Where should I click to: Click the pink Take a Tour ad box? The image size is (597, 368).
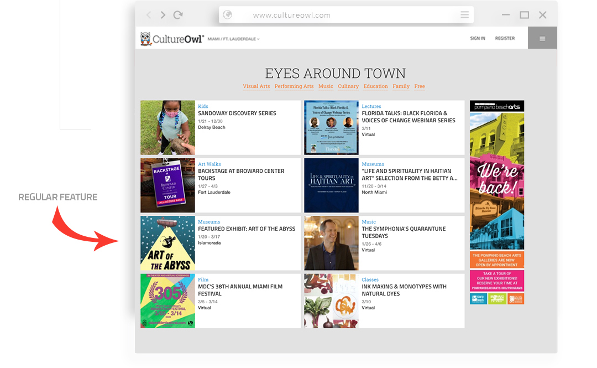497,281
